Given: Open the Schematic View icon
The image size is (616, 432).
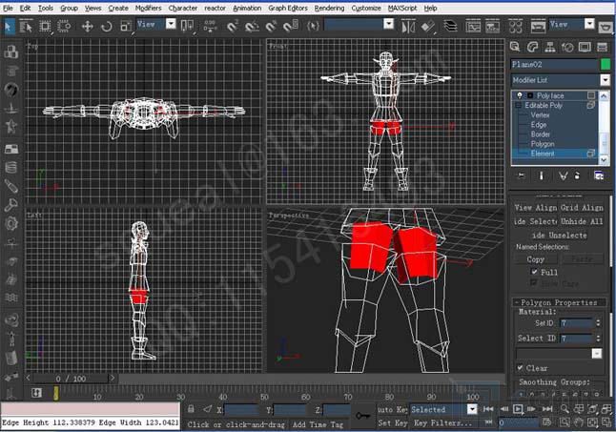Looking at the screenshot, I should [492, 27].
